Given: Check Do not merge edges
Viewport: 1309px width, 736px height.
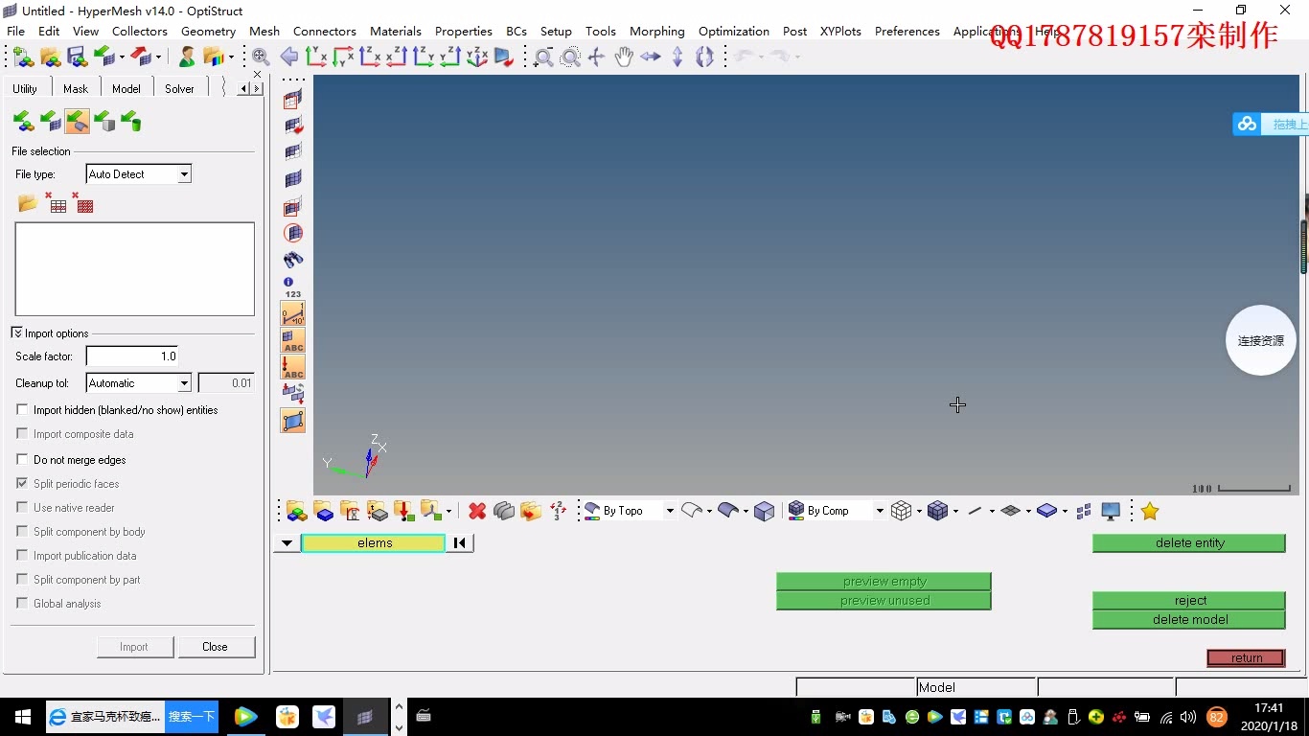Looking at the screenshot, I should pos(21,460).
